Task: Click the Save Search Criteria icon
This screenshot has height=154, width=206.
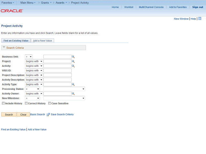Action: click(x=48, y=115)
